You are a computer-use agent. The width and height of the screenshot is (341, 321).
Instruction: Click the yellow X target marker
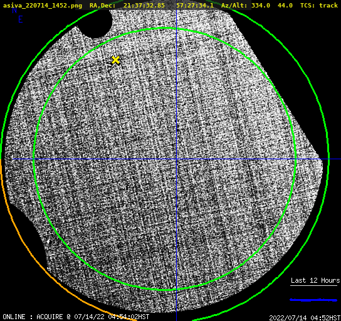pyautogui.click(x=115, y=60)
